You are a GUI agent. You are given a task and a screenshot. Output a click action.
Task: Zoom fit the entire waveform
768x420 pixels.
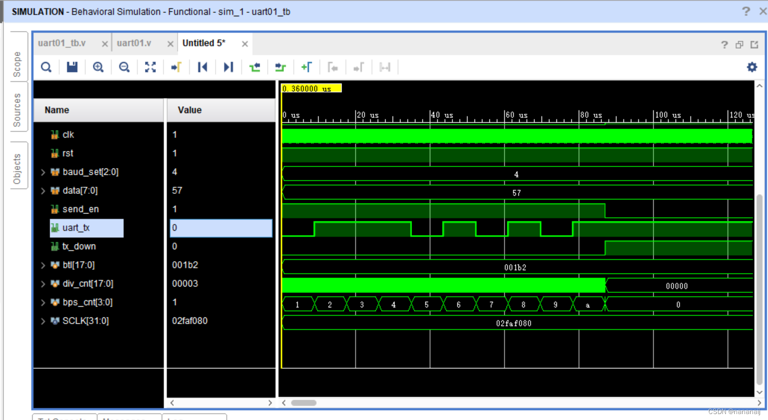tap(150, 67)
